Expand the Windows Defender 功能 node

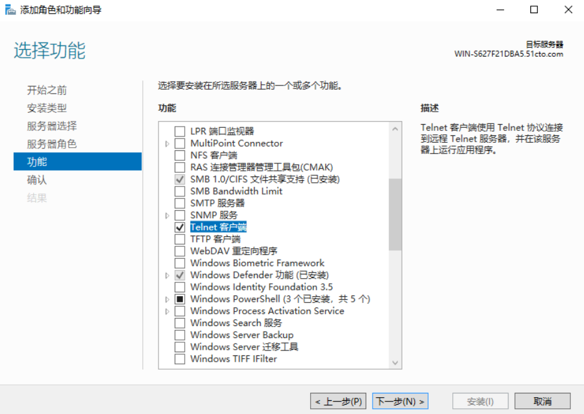point(167,276)
